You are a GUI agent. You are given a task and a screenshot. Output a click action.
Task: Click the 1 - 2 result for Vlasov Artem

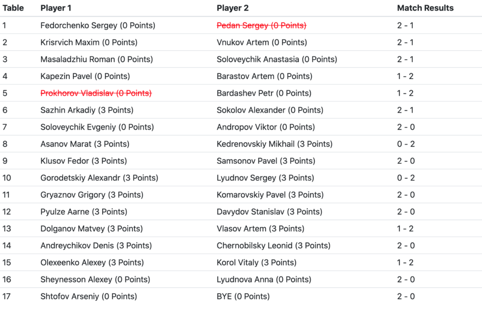coord(405,229)
